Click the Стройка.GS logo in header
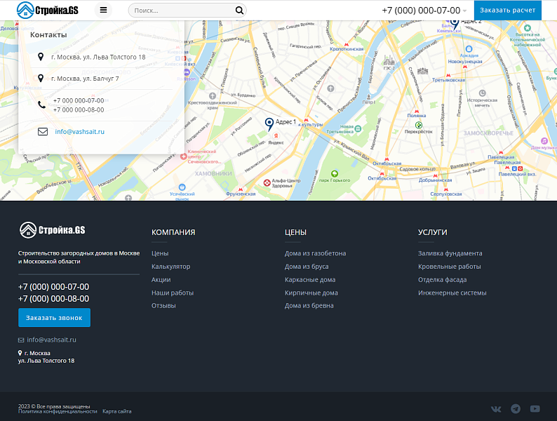 48,10
